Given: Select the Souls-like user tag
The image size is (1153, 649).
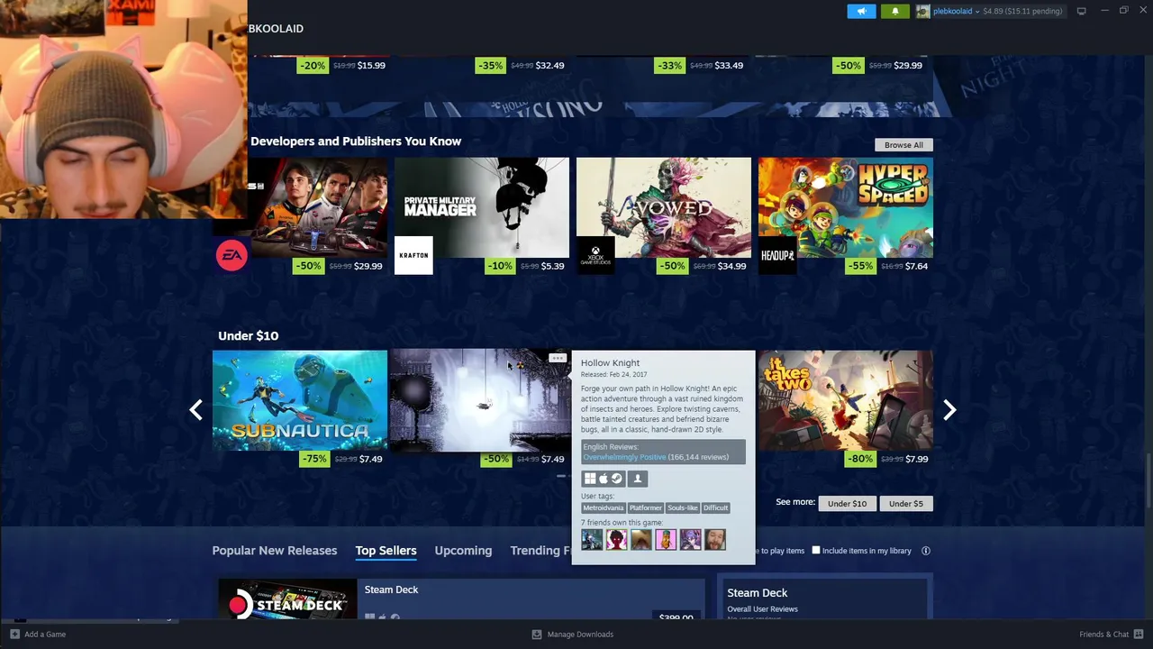Looking at the screenshot, I should click(683, 508).
